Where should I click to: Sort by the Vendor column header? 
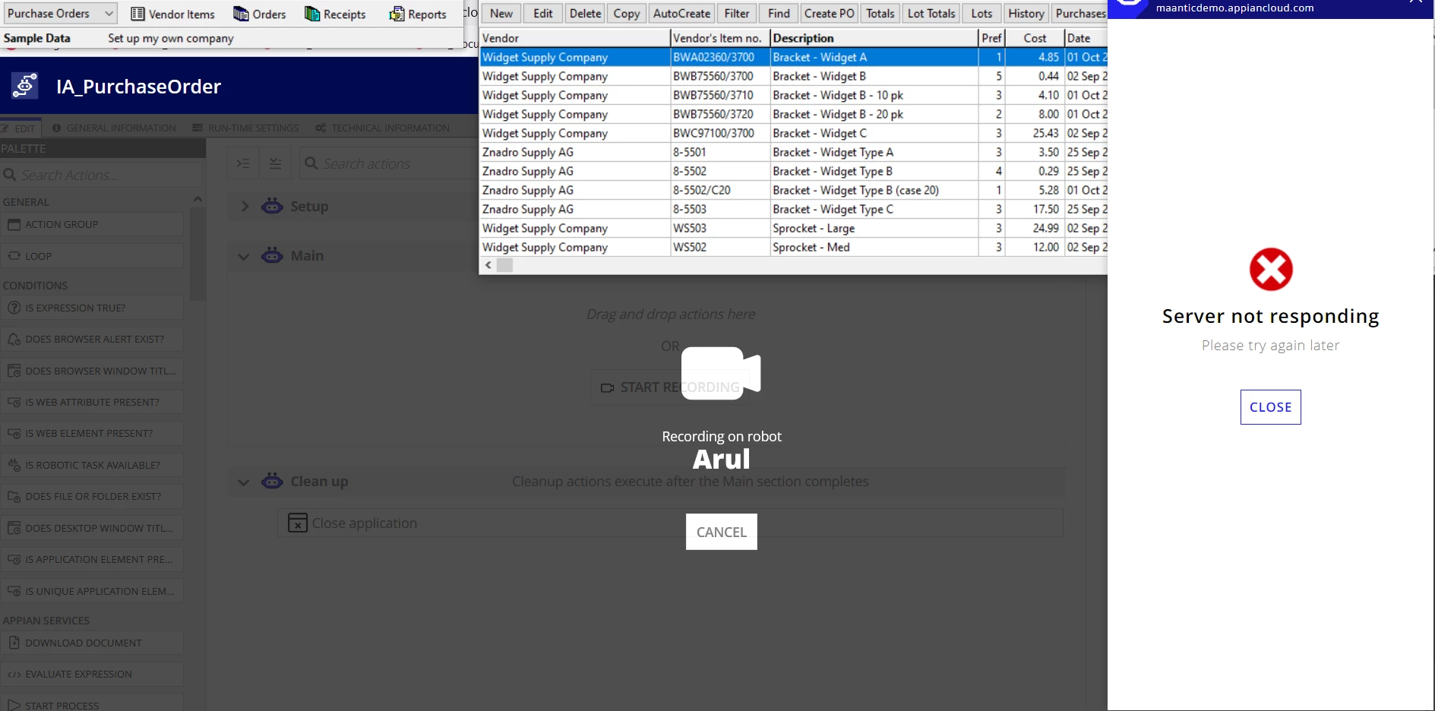(x=575, y=38)
